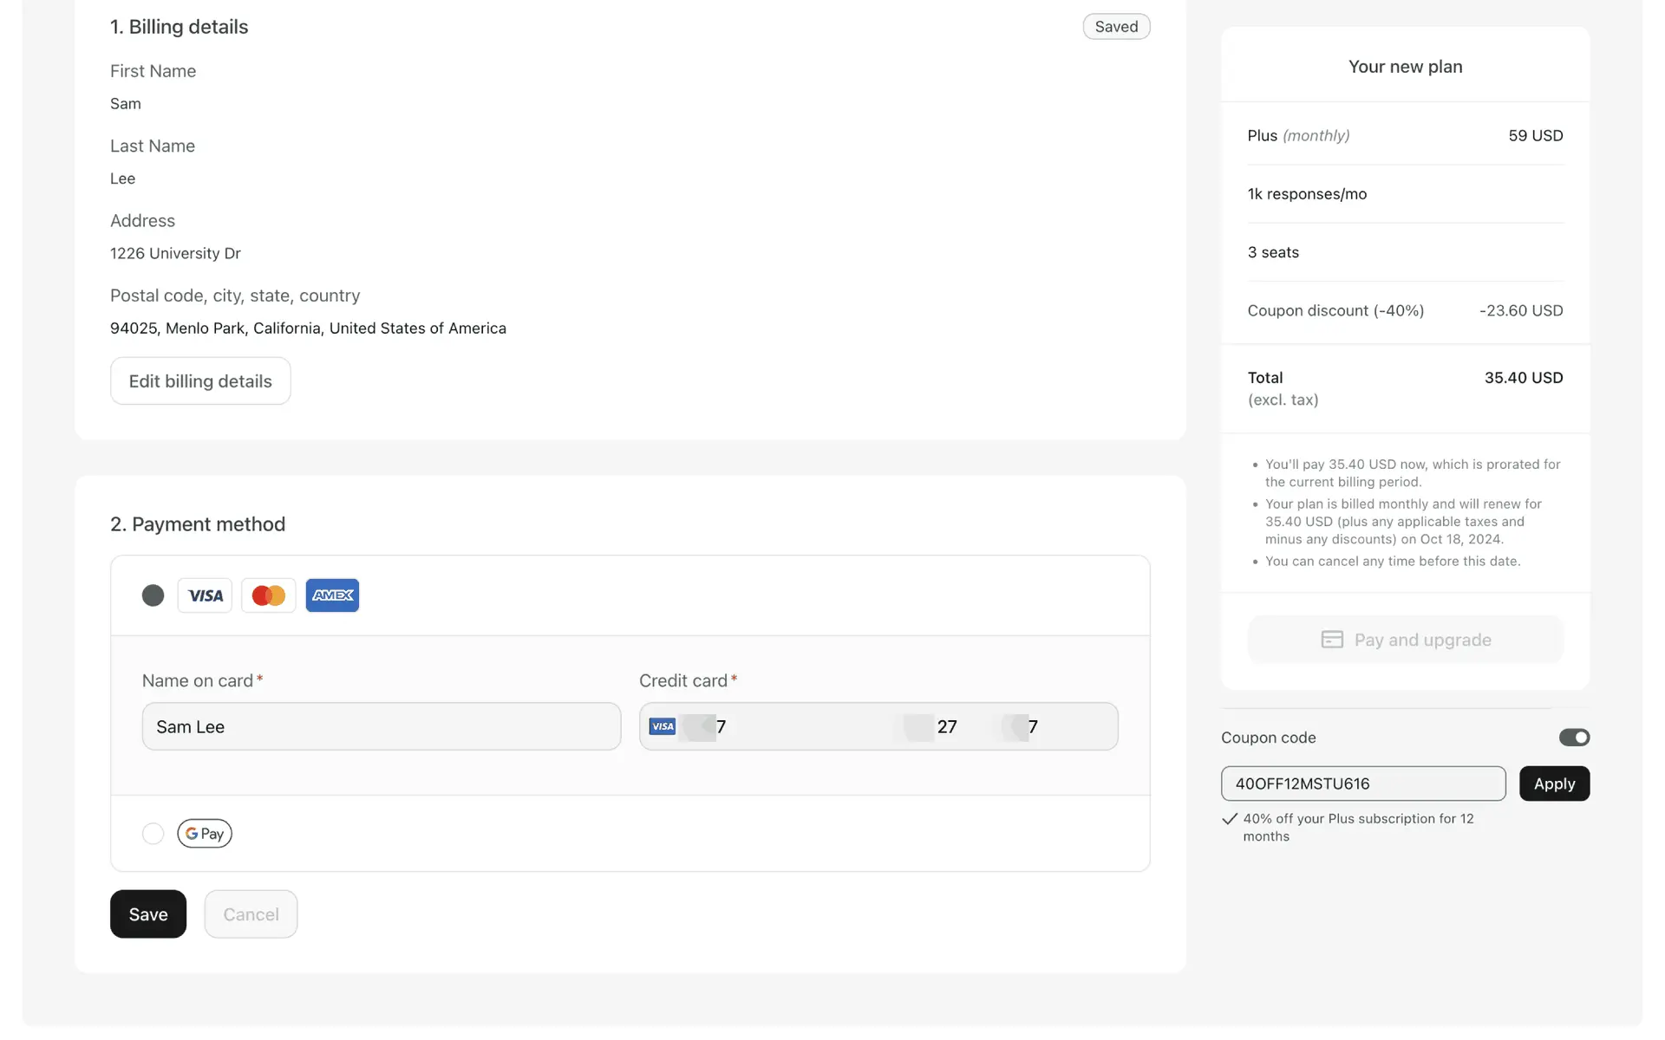Click the Google Pay logo

click(205, 833)
